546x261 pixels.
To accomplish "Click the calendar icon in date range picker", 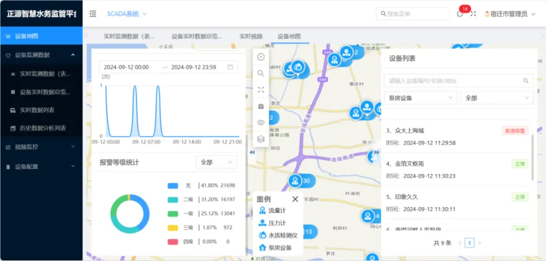I will pos(230,67).
